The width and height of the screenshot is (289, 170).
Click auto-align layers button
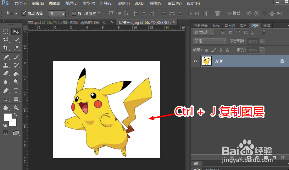click(217, 13)
